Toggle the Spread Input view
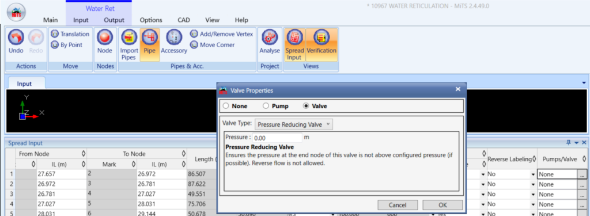Viewport: 590px width, 216px height. pos(294,45)
